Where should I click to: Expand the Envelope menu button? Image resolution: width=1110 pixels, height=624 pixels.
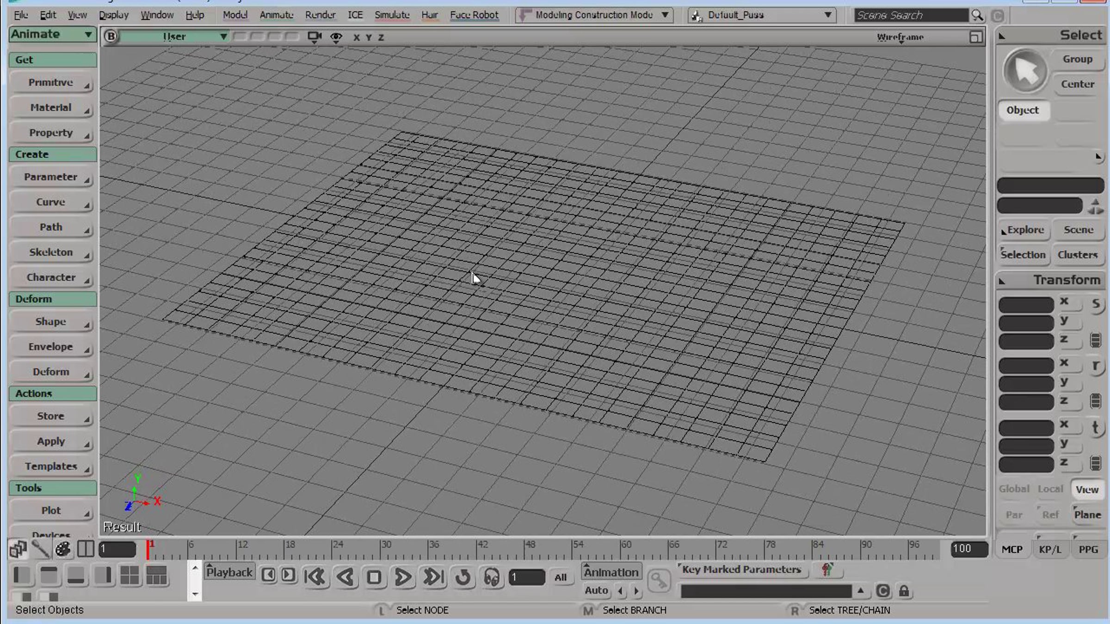(x=52, y=347)
